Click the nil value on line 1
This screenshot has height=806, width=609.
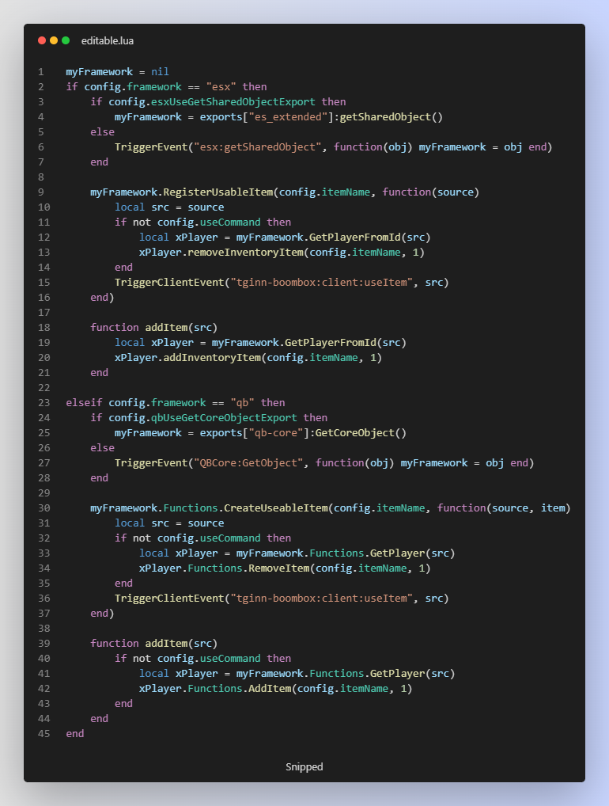coord(160,72)
